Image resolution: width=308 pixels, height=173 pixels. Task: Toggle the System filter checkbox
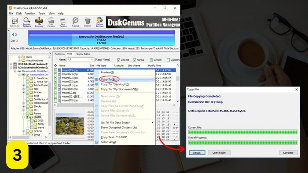tap(151, 60)
